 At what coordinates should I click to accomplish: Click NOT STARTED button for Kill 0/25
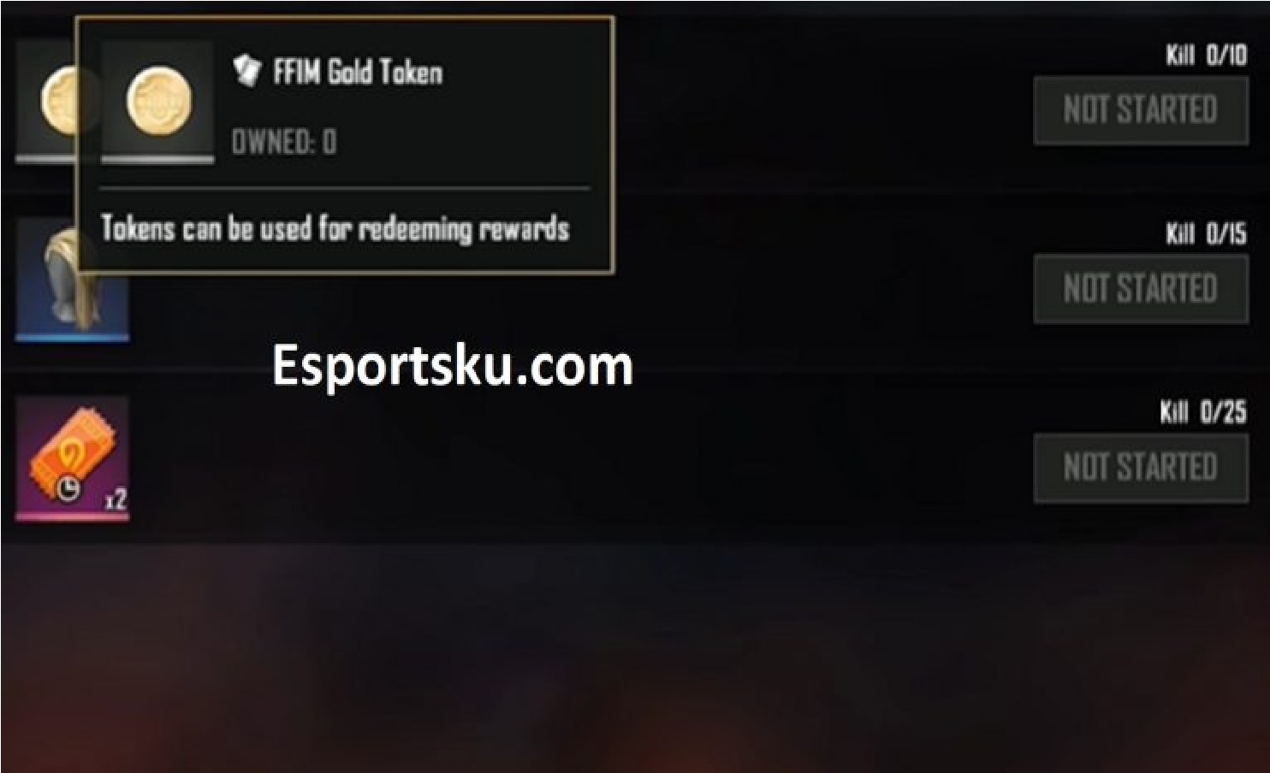coord(1141,468)
